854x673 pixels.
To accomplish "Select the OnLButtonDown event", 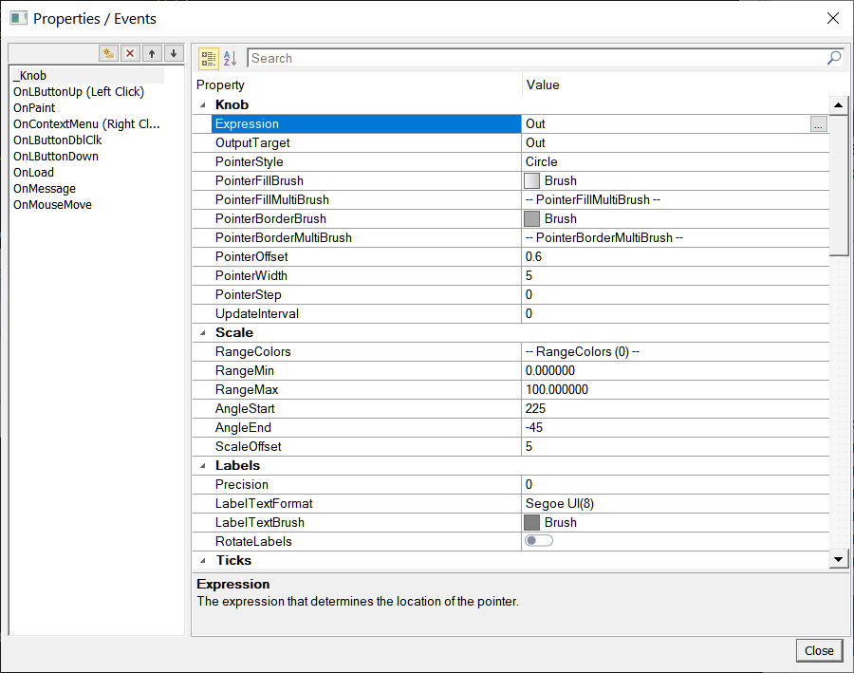I will (x=56, y=157).
